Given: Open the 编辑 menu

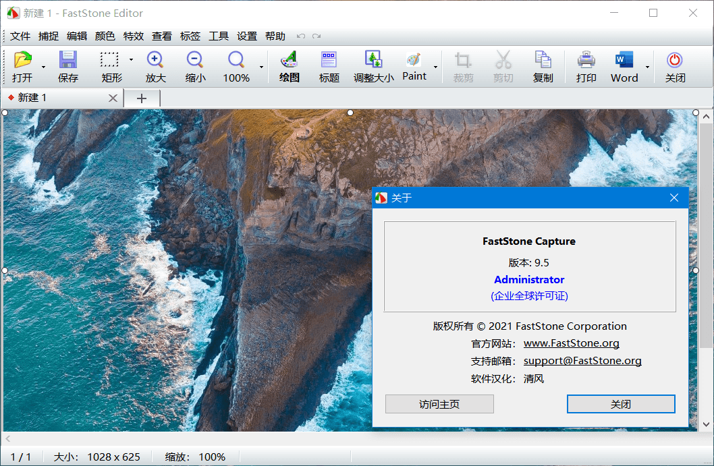Looking at the screenshot, I should [x=76, y=36].
